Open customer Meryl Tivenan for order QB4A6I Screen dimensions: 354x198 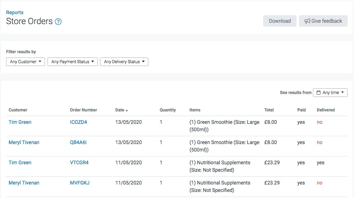pos(24,142)
